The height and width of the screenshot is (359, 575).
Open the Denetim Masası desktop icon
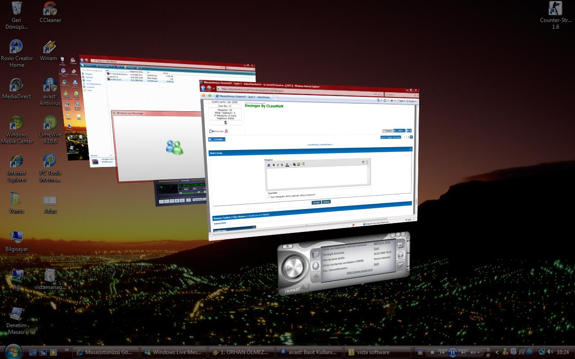point(17,315)
